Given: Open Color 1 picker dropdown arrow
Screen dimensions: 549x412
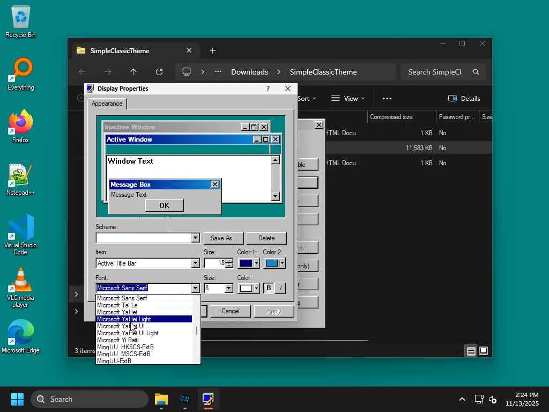Looking at the screenshot, I should [x=257, y=263].
